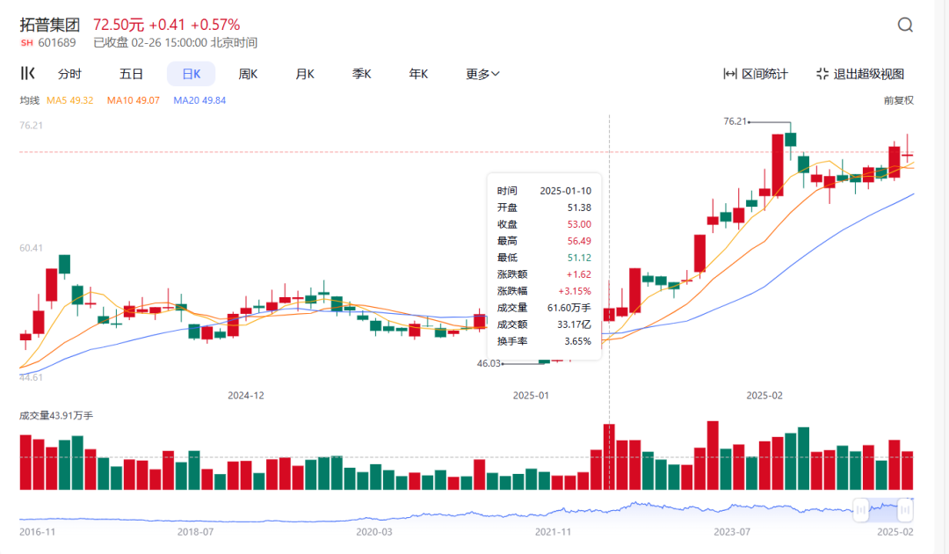Screen dimensions: 949x554
Task: Click the right handle of the timeline range
Action: tap(904, 507)
